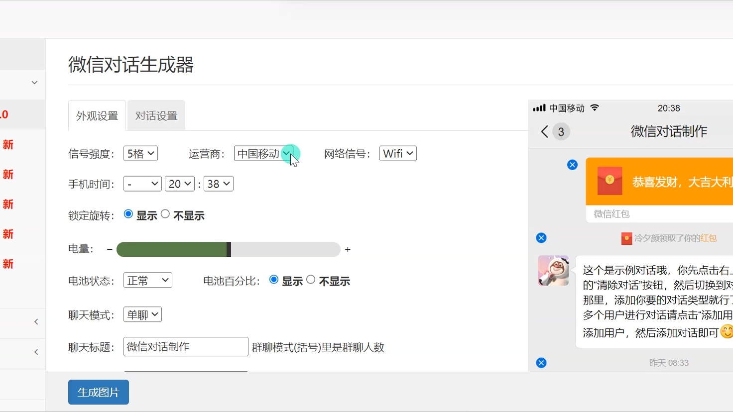Open the 运营商 dropdown showing 中国移动
The image size is (733, 412).
(264, 153)
